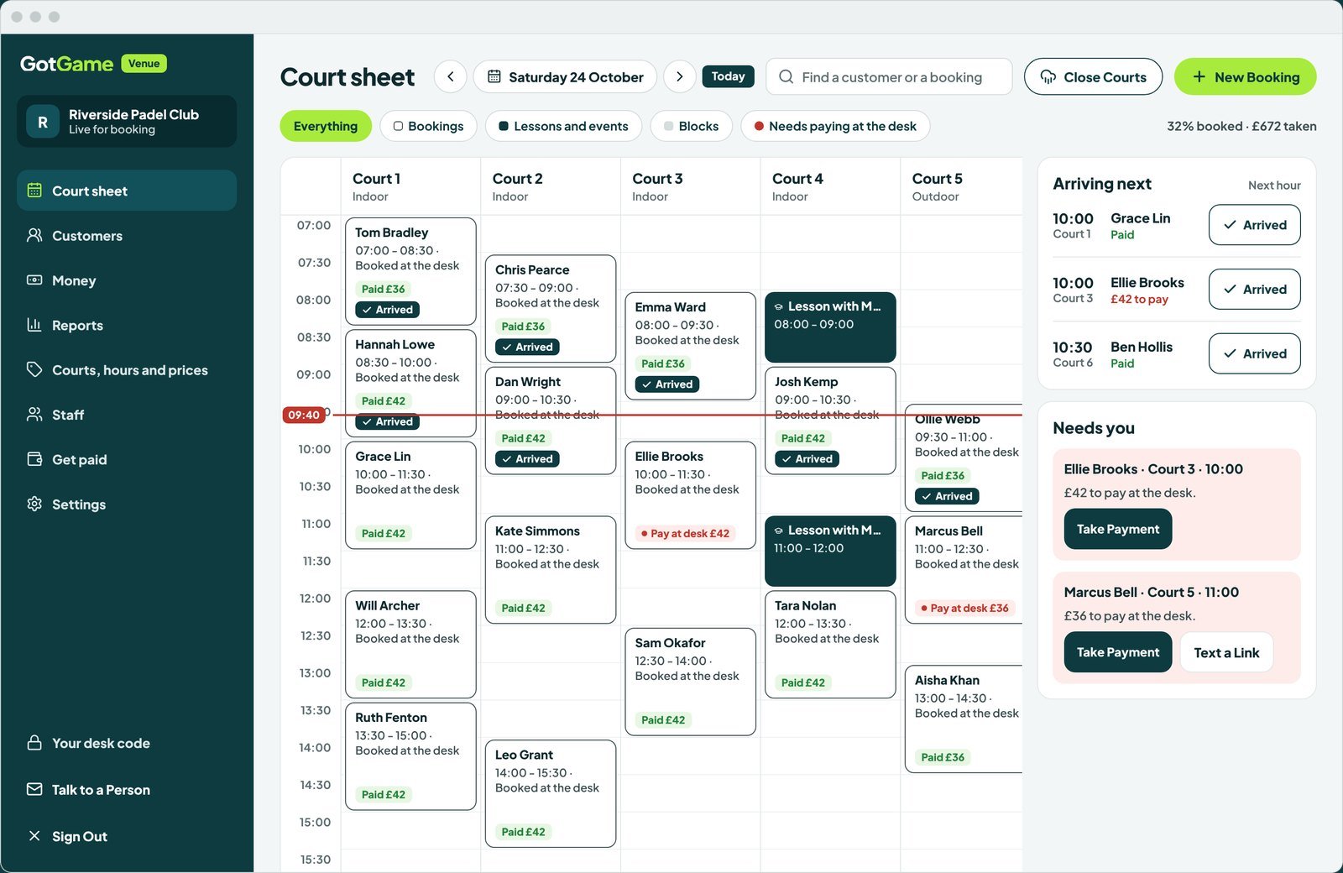
Task: Mark Grace Lin as Arrived
Action: pos(1255,225)
